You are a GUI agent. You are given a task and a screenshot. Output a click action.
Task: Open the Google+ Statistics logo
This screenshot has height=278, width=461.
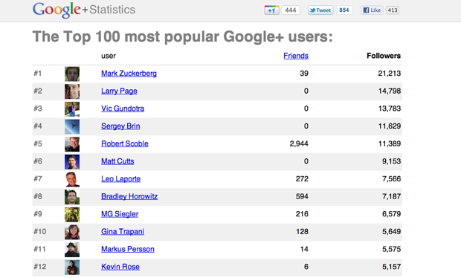tap(84, 10)
